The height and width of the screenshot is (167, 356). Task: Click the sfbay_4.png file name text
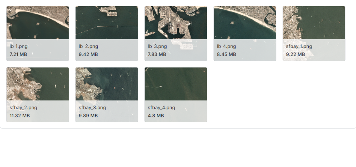[161, 108]
